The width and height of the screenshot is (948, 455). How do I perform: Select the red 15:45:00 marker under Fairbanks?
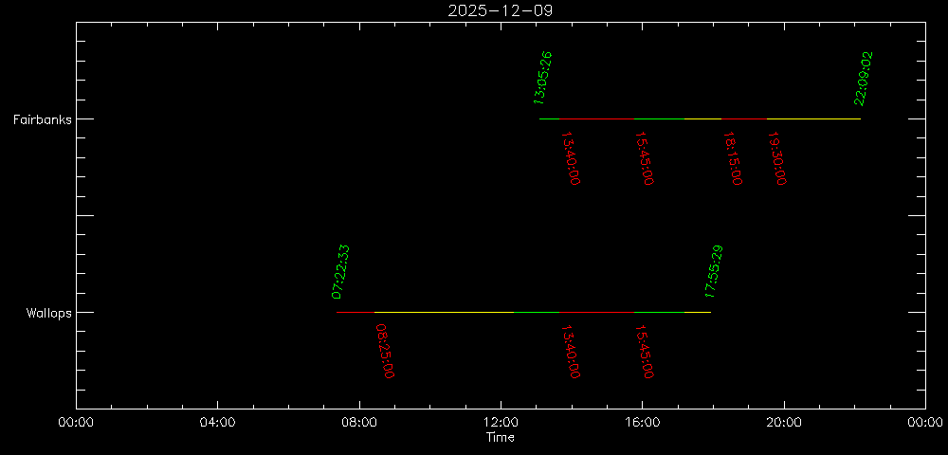[645, 159]
